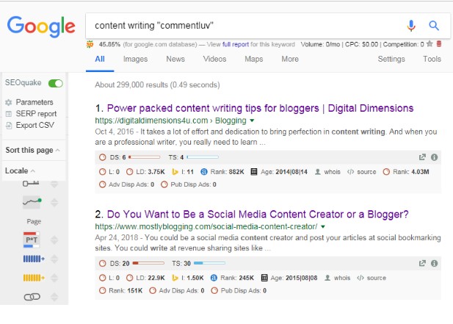Click the SERP report table icon
Viewport: 453px width, 324px height.
click(x=9, y=114)
